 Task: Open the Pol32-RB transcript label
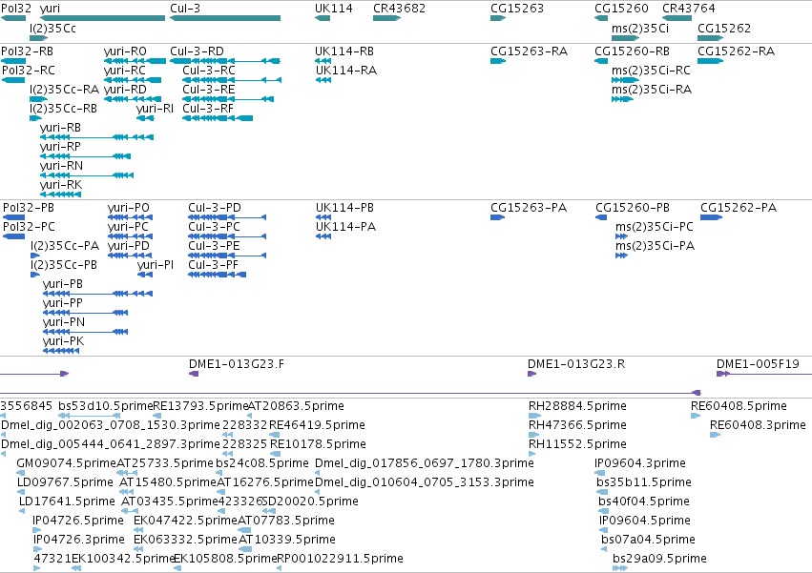click(27, 51)
